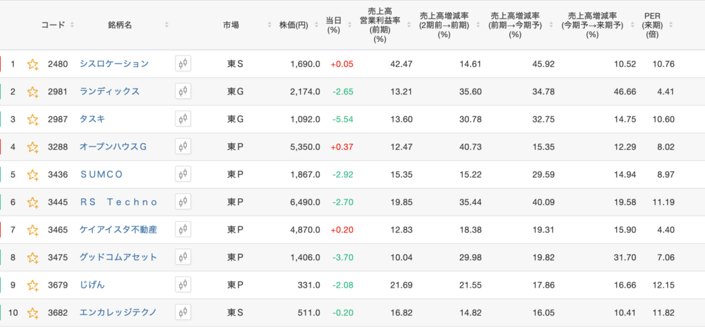Open candlestick chart for シスロケーション
Image resolution: width=705 pixels, height=331 pixels.
point(183,64)
